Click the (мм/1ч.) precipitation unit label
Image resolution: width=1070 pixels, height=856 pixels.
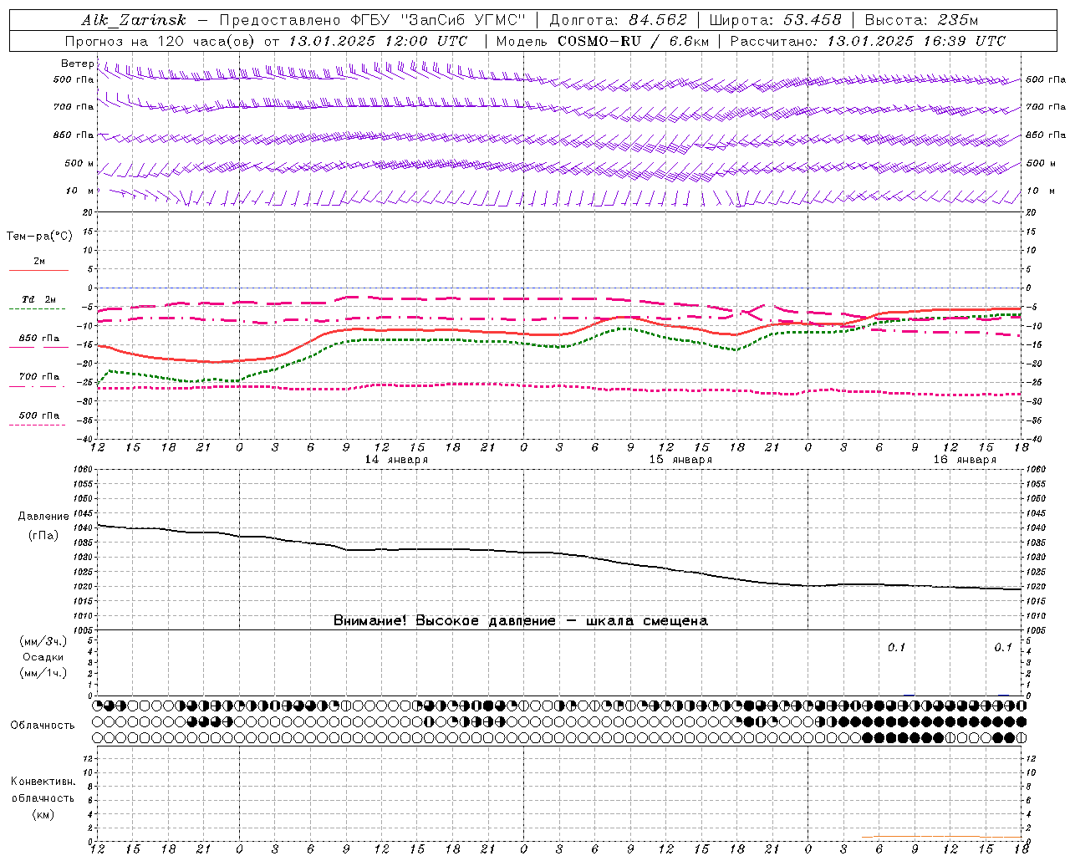[43, 673]
